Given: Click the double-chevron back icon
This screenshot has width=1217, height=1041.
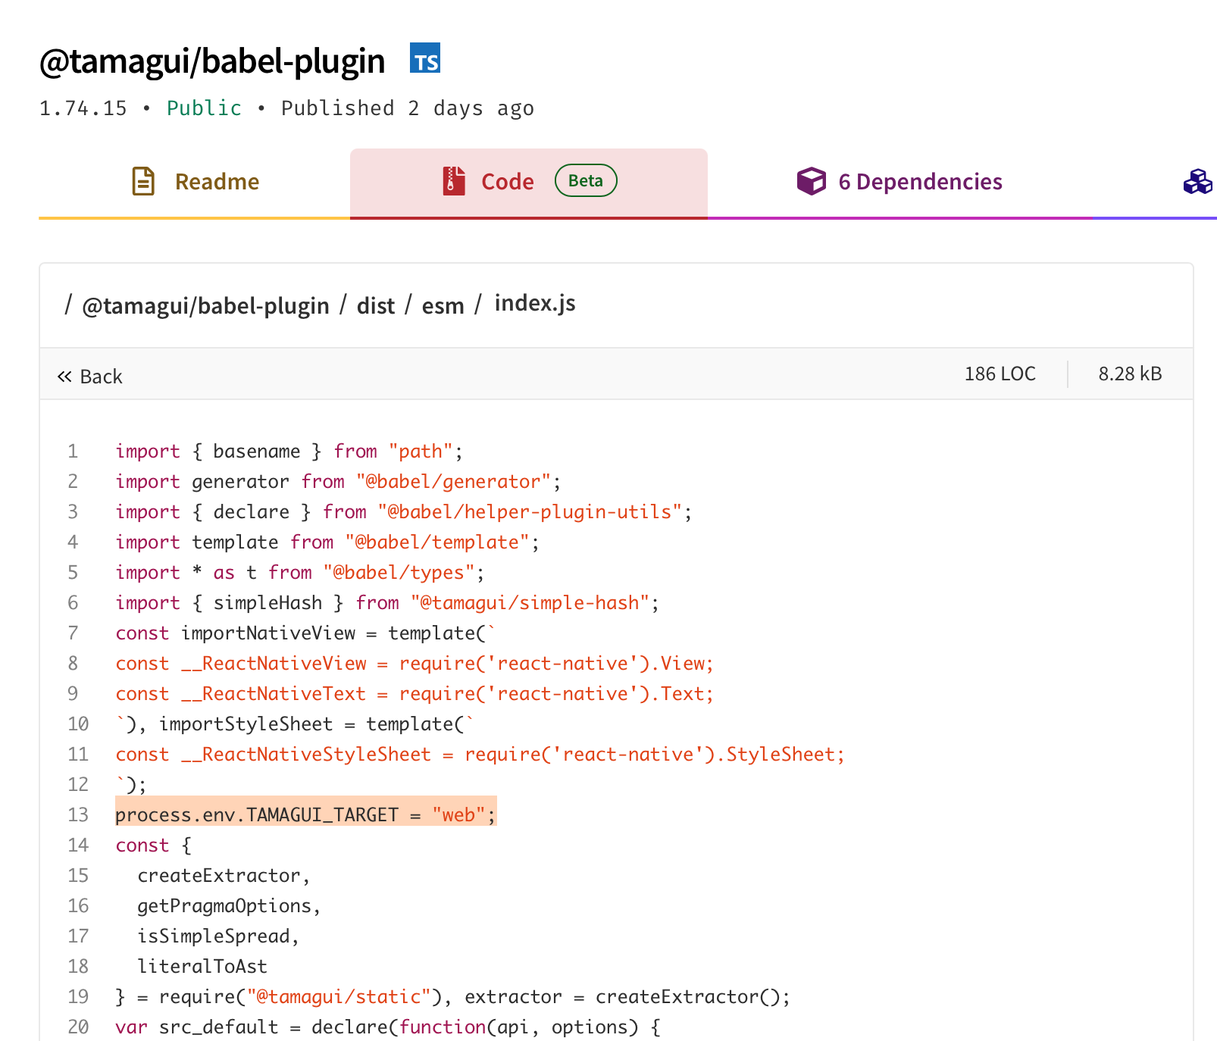Looking at the screenshot, I should (x=64, y=375).
